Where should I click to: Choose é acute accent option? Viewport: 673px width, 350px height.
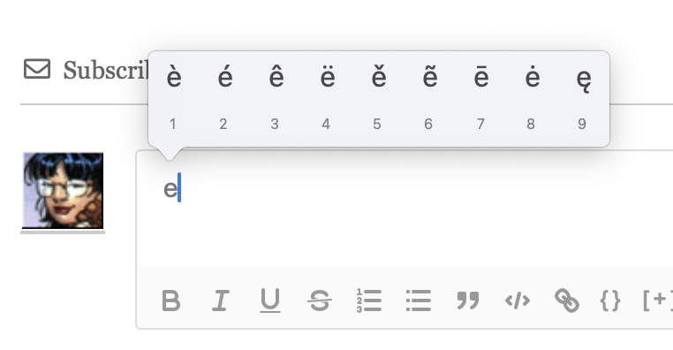click(225, 78)
